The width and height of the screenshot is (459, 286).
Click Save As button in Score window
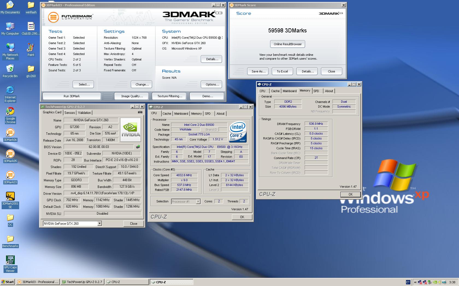(x=258, y=71)
